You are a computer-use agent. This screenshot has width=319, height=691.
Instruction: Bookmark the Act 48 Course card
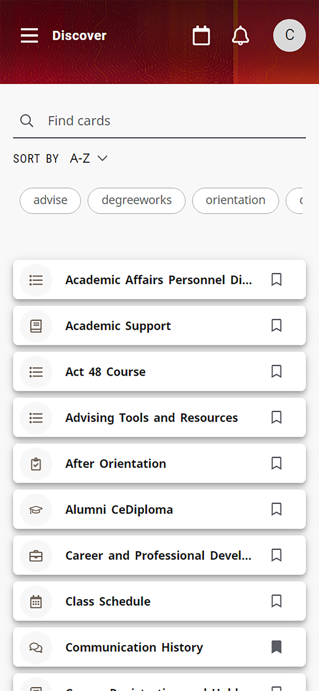(276, 371)
